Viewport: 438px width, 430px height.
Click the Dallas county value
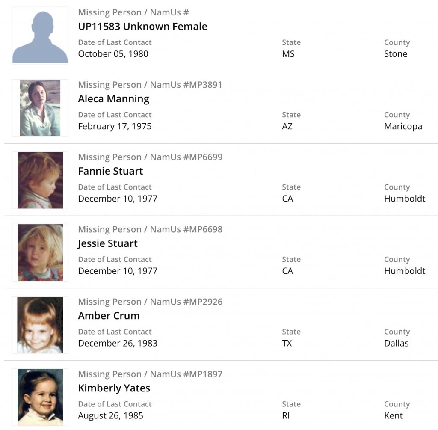(x=396, y=343)
